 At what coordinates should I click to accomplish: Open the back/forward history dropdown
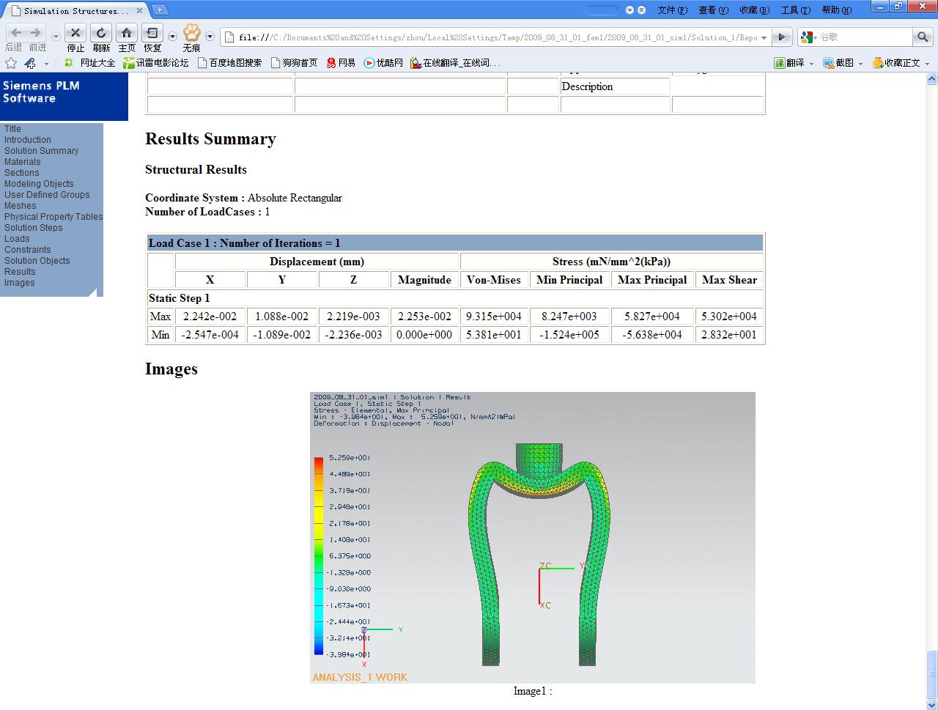point(56,37)
